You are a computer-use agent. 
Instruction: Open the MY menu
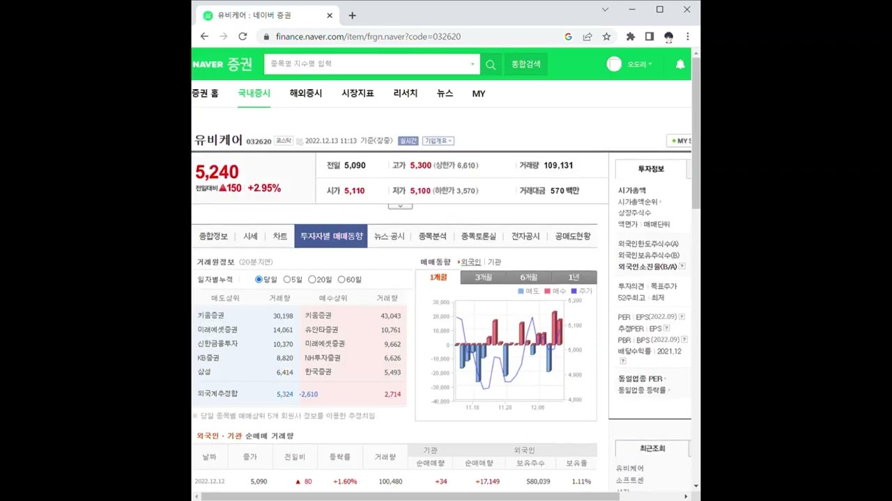point(479,93)
